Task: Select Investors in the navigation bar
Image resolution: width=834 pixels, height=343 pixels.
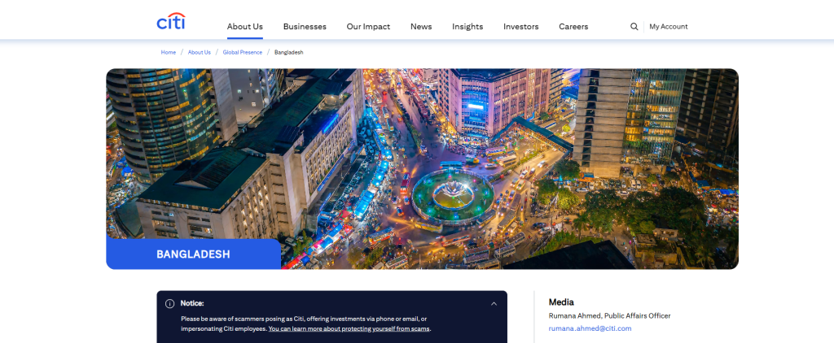Action: pyautogui.click(x=520, y=27)
